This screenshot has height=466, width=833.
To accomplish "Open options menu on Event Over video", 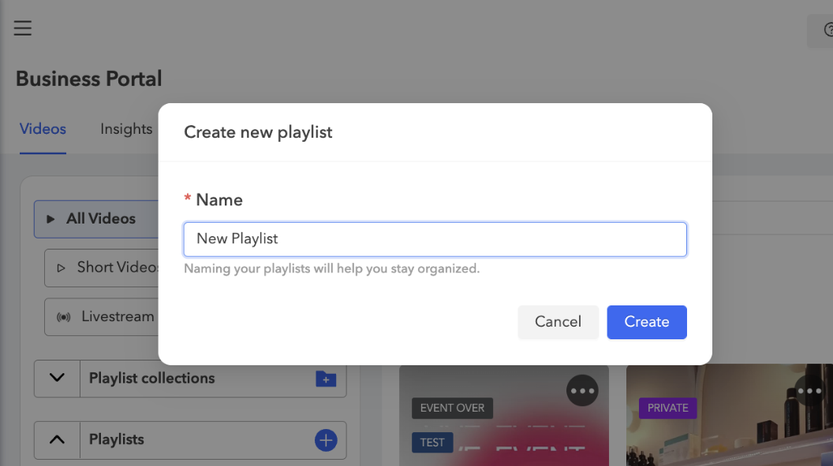I will (x=582, y=390).
